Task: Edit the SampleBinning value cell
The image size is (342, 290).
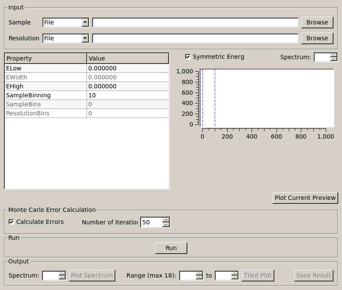Action: tap(128, 95)
